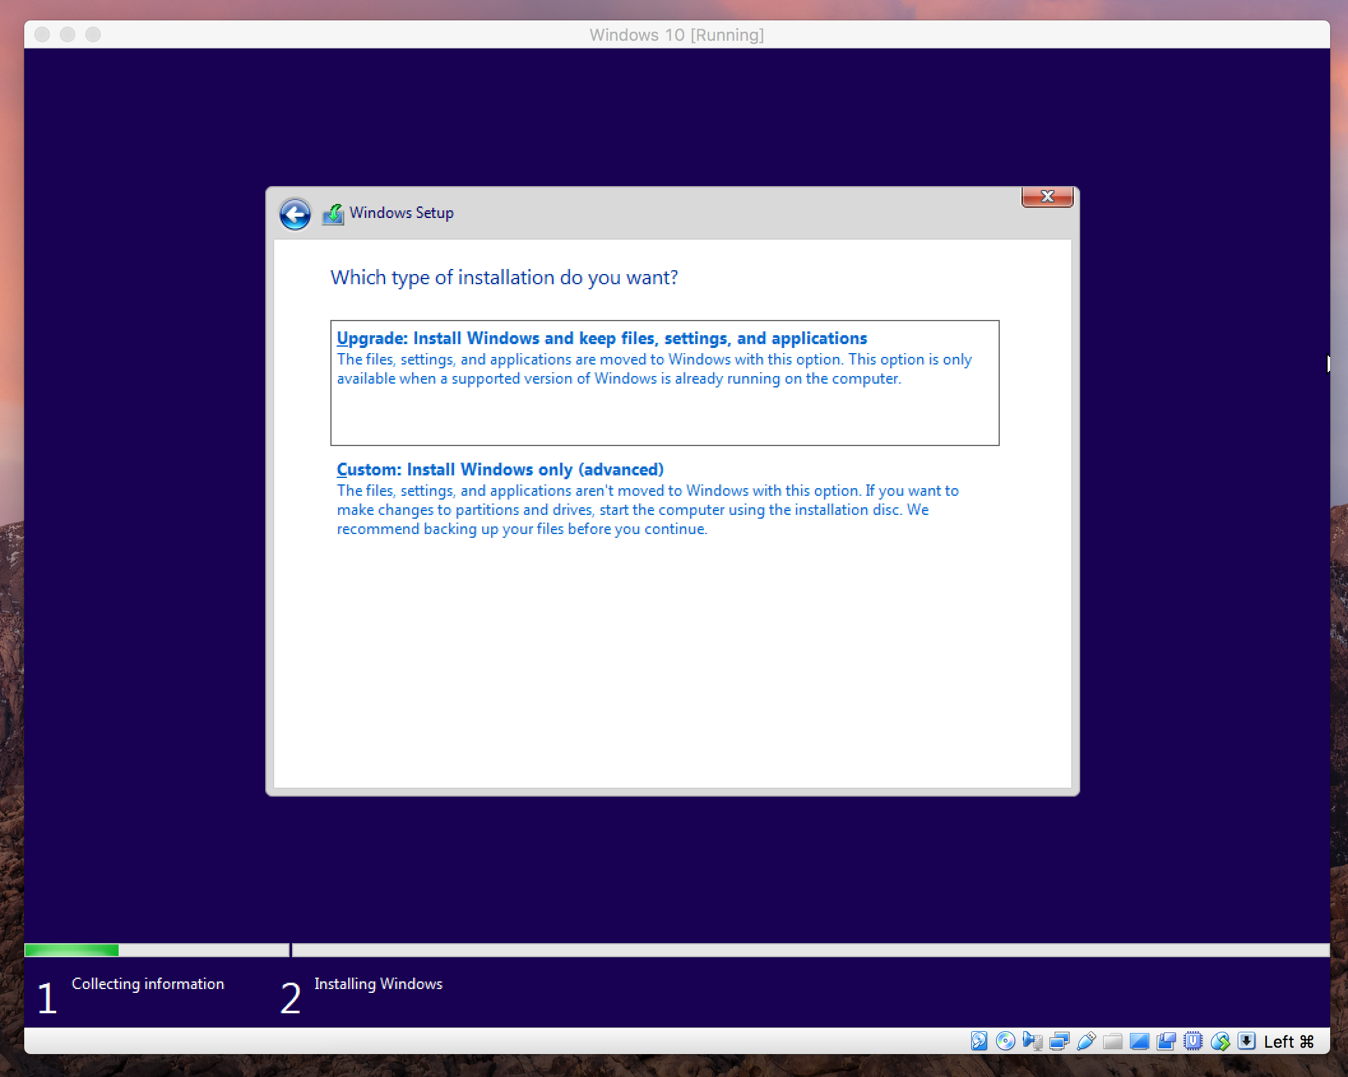Click the blue back arrow in Windows Setup
Screen dimensions: 1348x1077
[295, 214]
